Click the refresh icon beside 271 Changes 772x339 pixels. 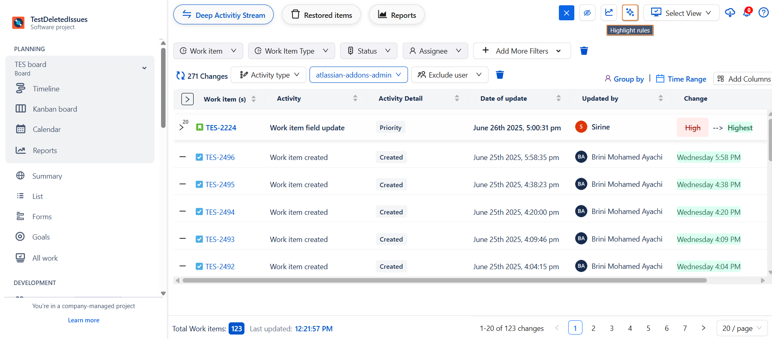click(x=180, y=76)
